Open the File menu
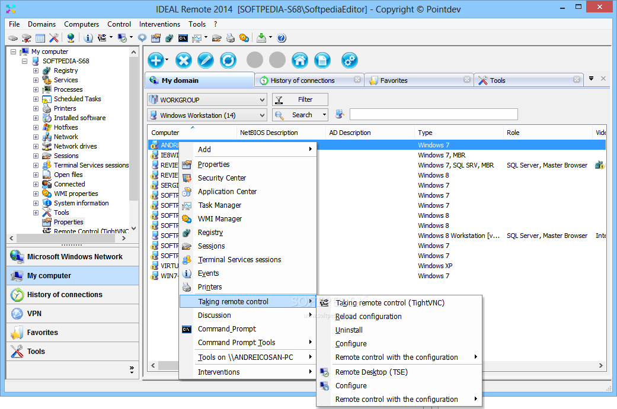 coord(14,24)
